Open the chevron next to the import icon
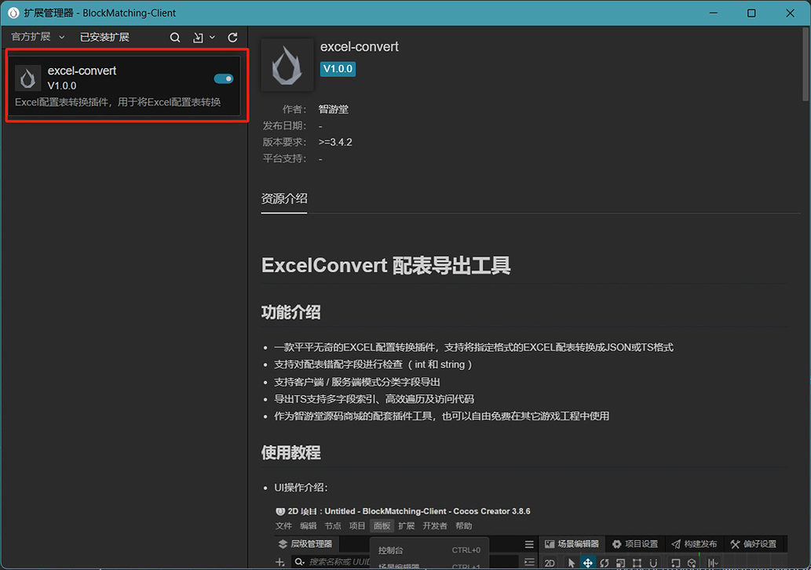Image resolution: width=811 pixels, height=570 pixels. pos(210,37)
